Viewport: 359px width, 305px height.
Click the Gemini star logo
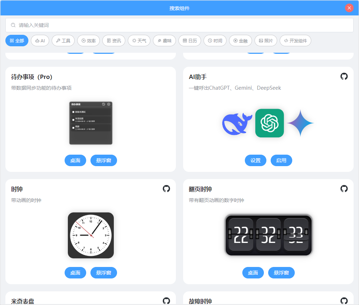[300, 123]
